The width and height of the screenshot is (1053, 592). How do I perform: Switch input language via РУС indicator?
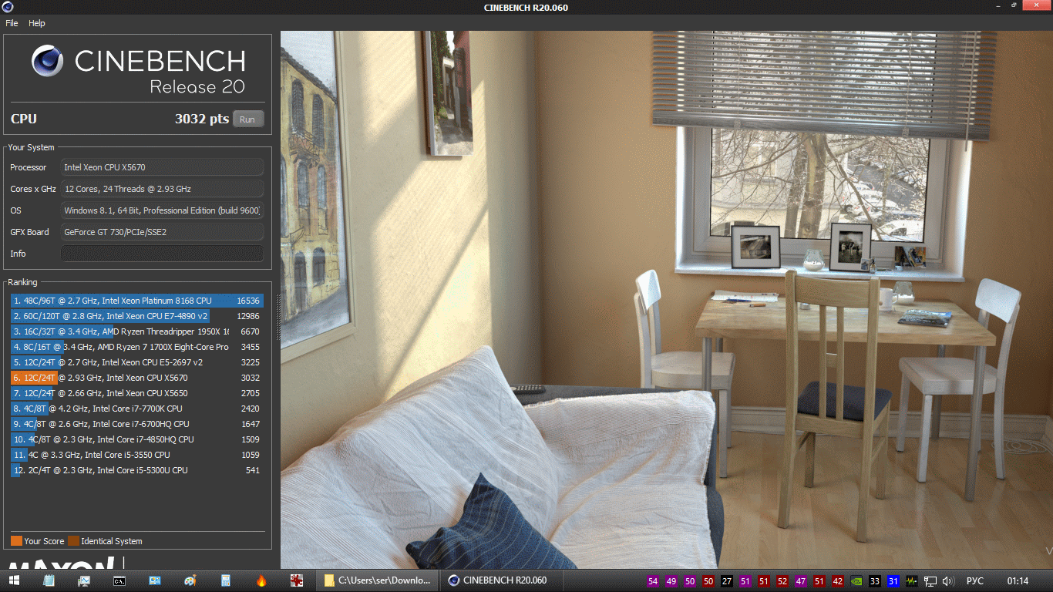pos(975,581)
